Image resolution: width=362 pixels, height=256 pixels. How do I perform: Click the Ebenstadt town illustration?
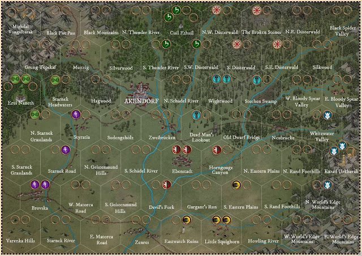[x=182, y=161]
